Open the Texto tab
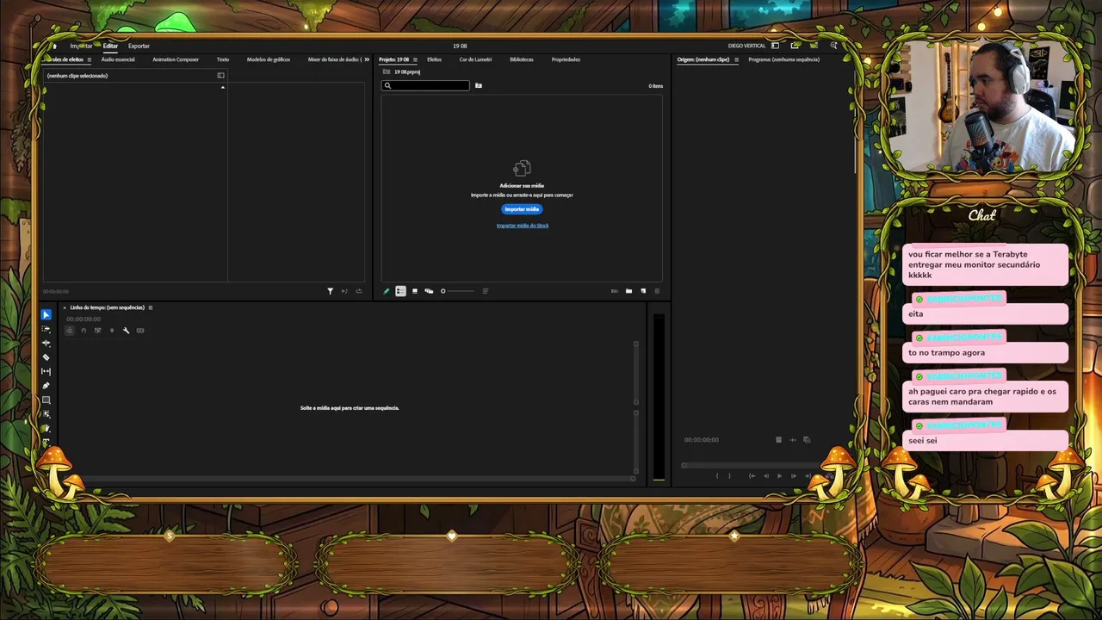The width and height of the screenshot is (1102, 620). coord(223,59)
